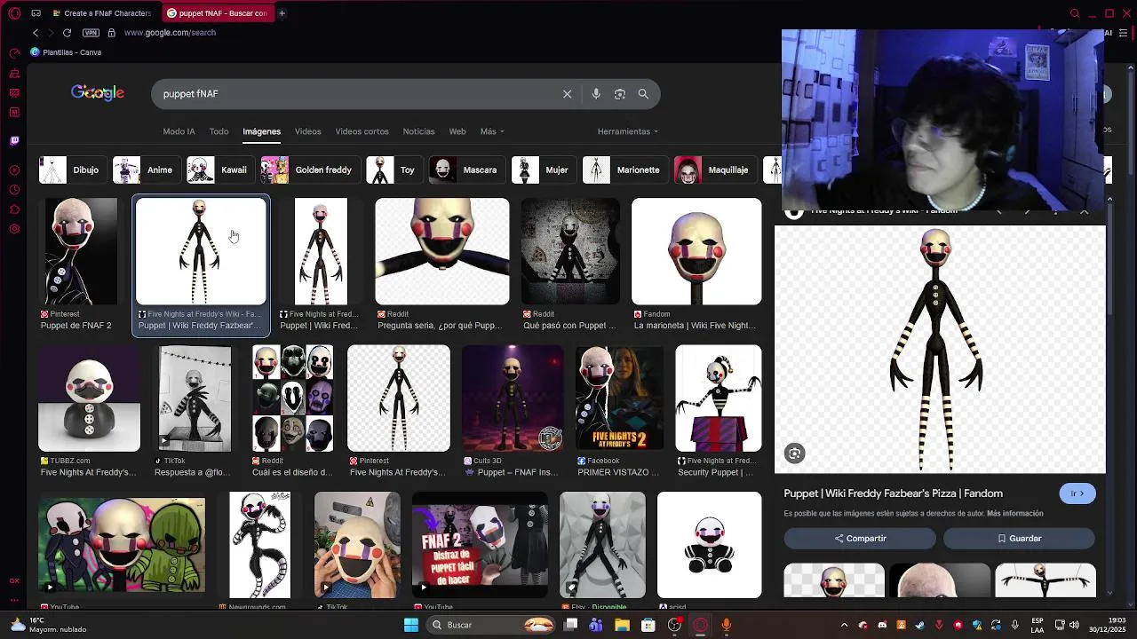Filter images by Golden freddy chip

click(x=310, y=170)
